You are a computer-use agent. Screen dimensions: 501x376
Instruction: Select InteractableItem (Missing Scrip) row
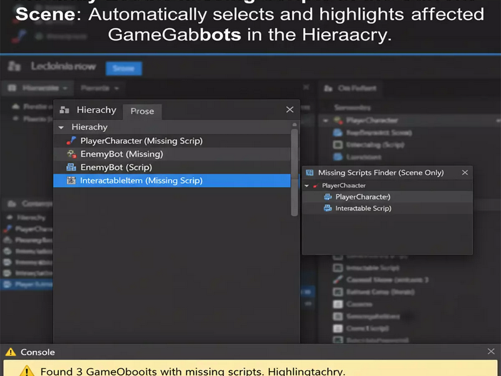[172, 180]
